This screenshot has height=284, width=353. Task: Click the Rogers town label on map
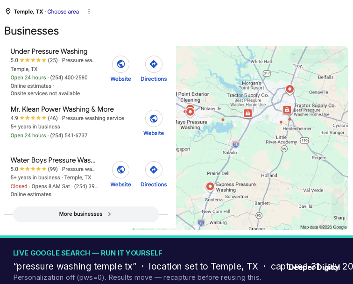point(319,158)
